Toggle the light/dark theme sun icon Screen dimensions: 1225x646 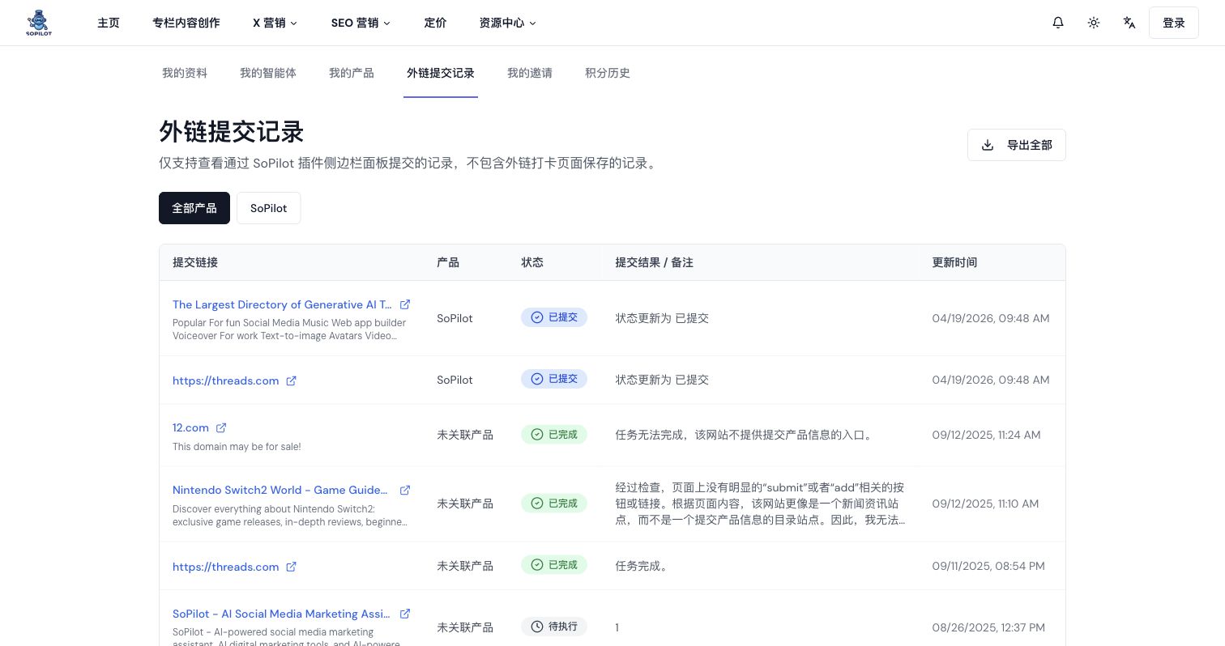click(x=1094, y=23)
